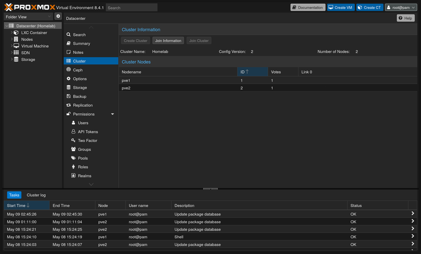
Task: Sort by the ID column header
Action: click(x=252, y=72)
